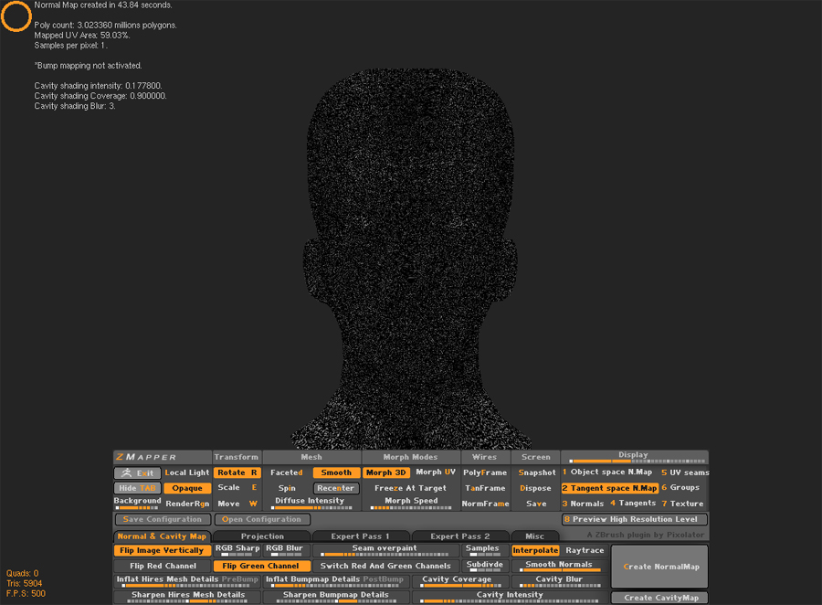Enable Interpolate sampling

pos(535,550)
